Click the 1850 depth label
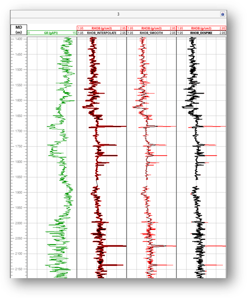This screenshot has width=247, height=298. (x=19, y=177)
